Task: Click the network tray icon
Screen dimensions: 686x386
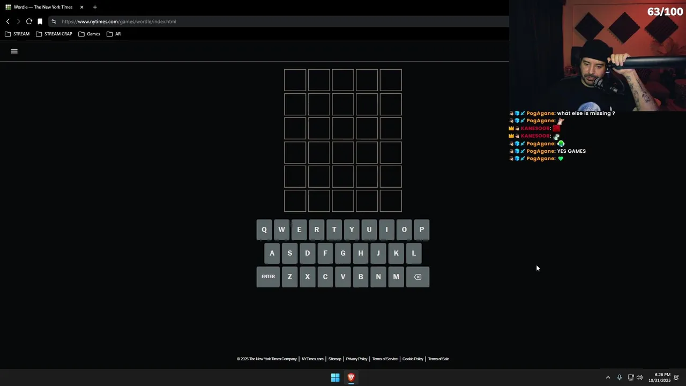Action: click(x=631, y=377)
